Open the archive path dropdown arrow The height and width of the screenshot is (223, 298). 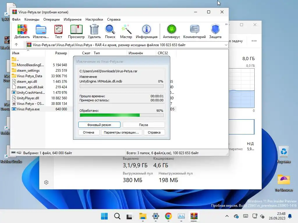226,45
